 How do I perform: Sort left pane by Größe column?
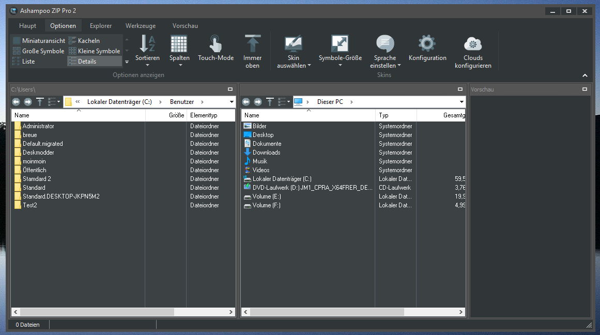(x=166, y=115)
